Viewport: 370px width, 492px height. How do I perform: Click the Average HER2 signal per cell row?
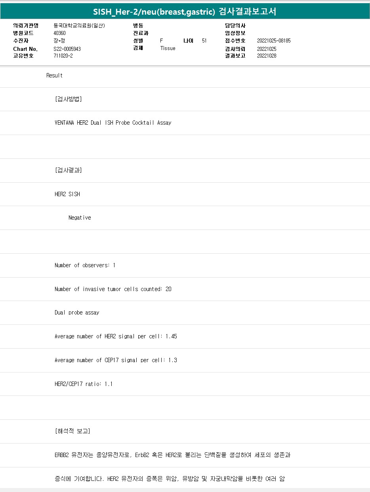[x=116, y=336]
